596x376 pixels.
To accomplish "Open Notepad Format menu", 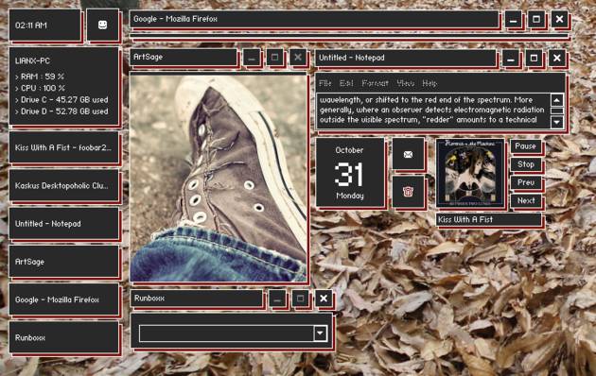I will 376,83.
